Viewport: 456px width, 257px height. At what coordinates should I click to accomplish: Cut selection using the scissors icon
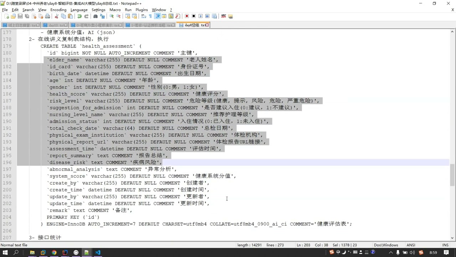(56, 16)
